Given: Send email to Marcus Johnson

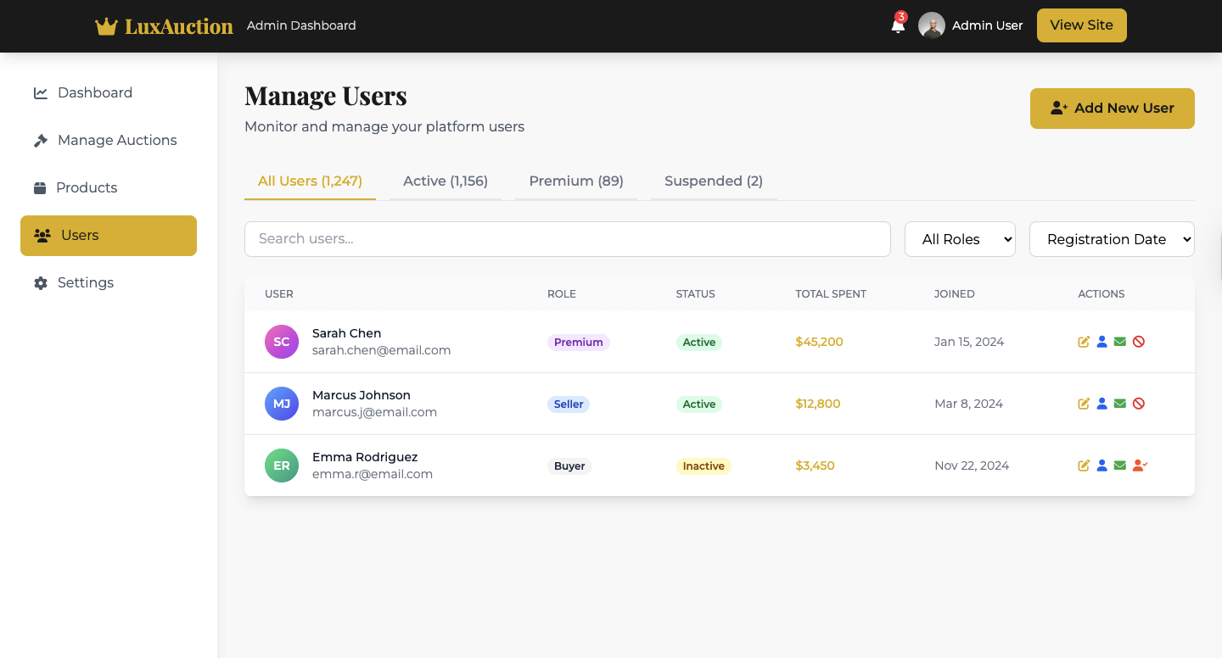Looking at the screenshot, I should tap(1120, 404).
